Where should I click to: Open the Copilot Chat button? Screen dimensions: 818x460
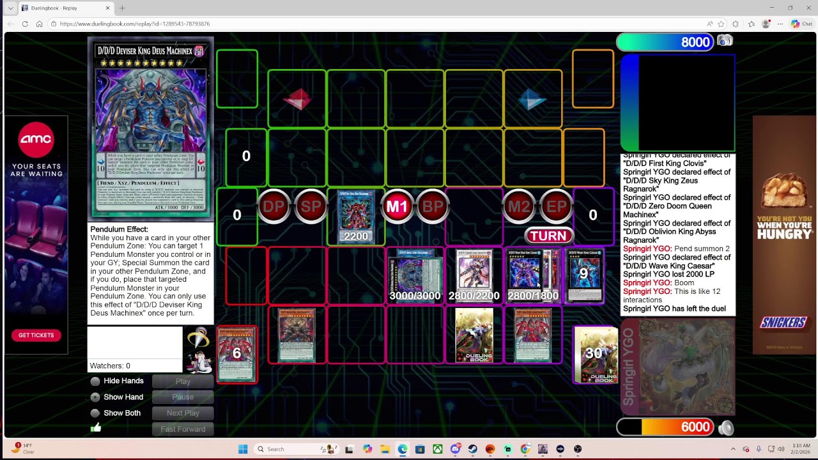[x=803, y=24]
